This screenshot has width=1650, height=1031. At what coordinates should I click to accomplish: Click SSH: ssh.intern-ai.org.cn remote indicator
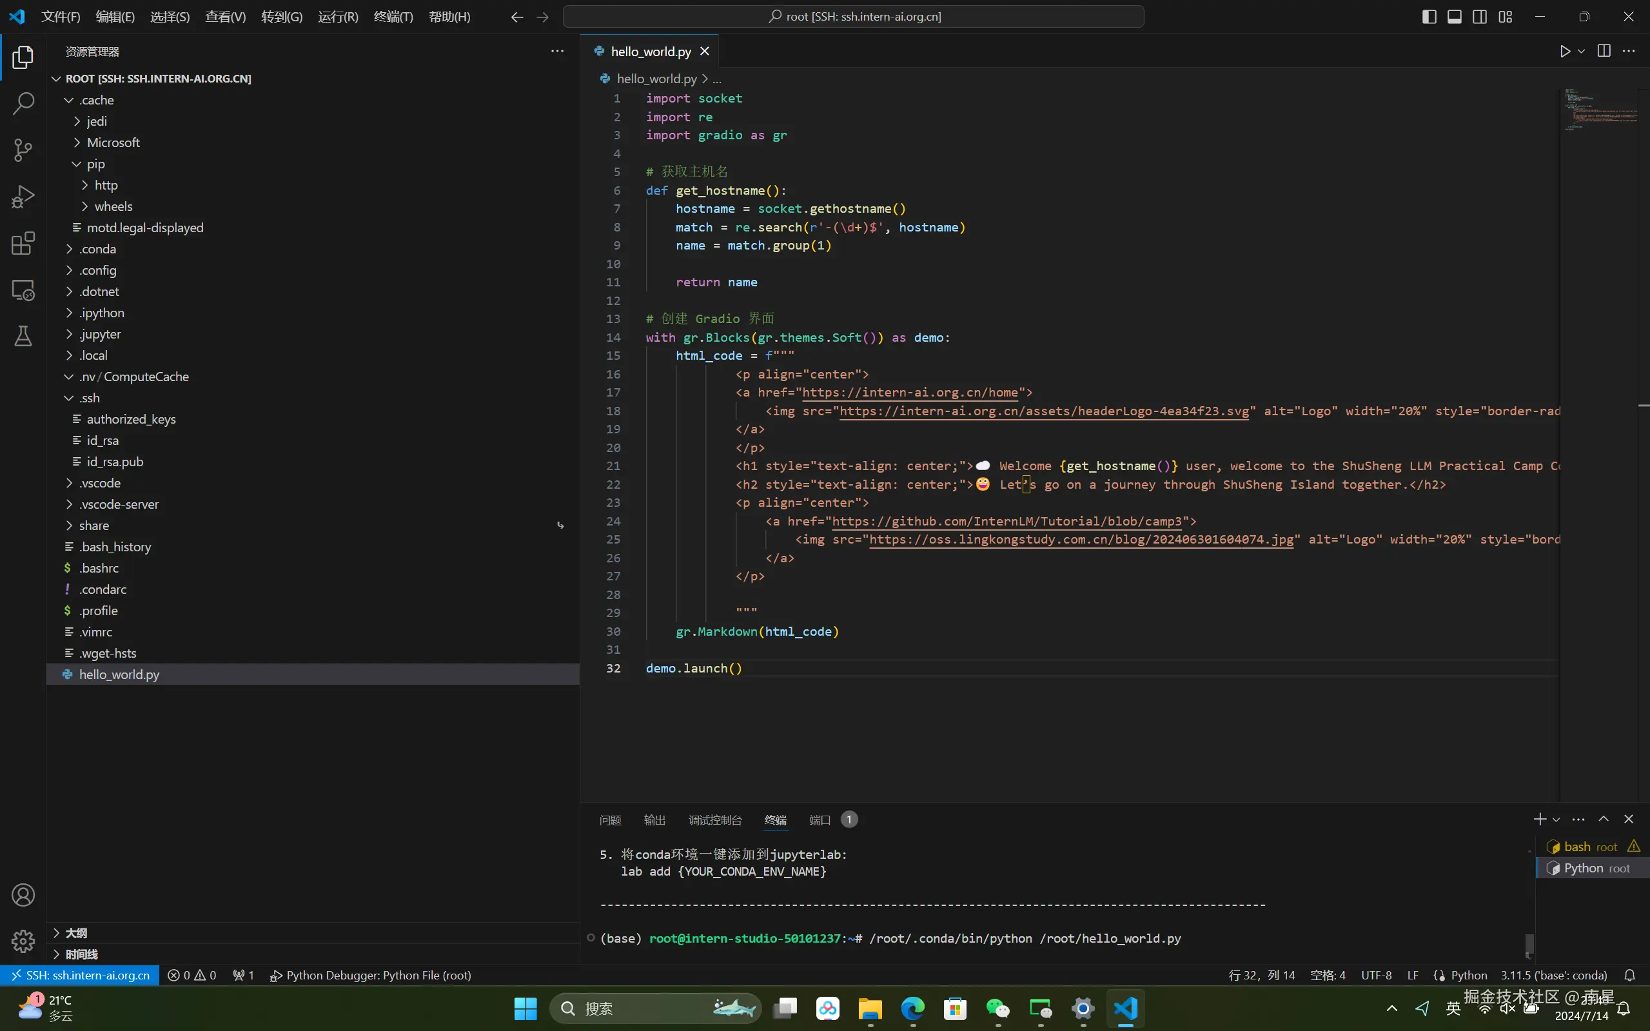coord(81,975)
